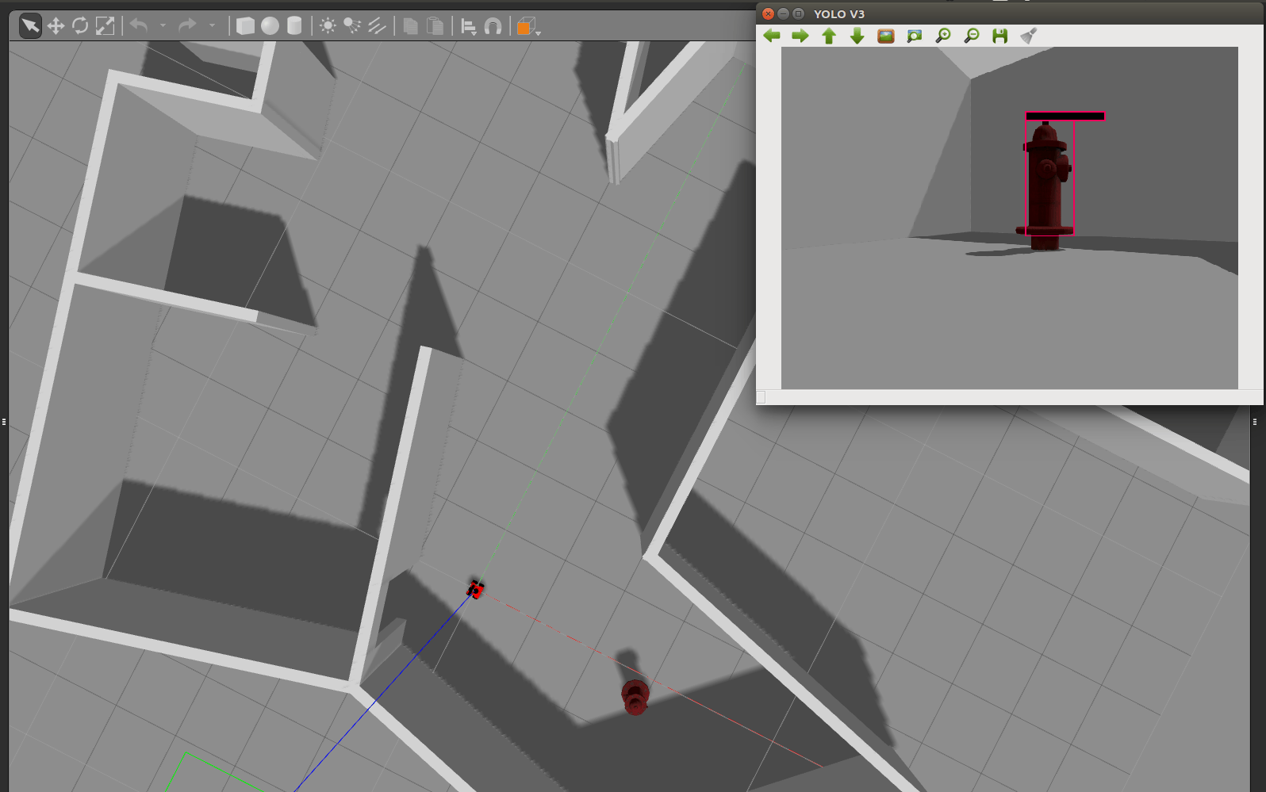Pan down in YOLO V3 window
Image resolution: width=1266 pixels, height=792 pixels.
pyautogui.click(x=857, y=36)
